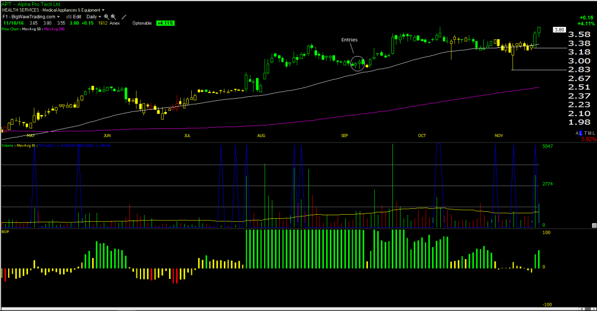Click the 5.92% red value
Image resolution: width=597 pixels, height=311 pixels.
pos(589,139)
